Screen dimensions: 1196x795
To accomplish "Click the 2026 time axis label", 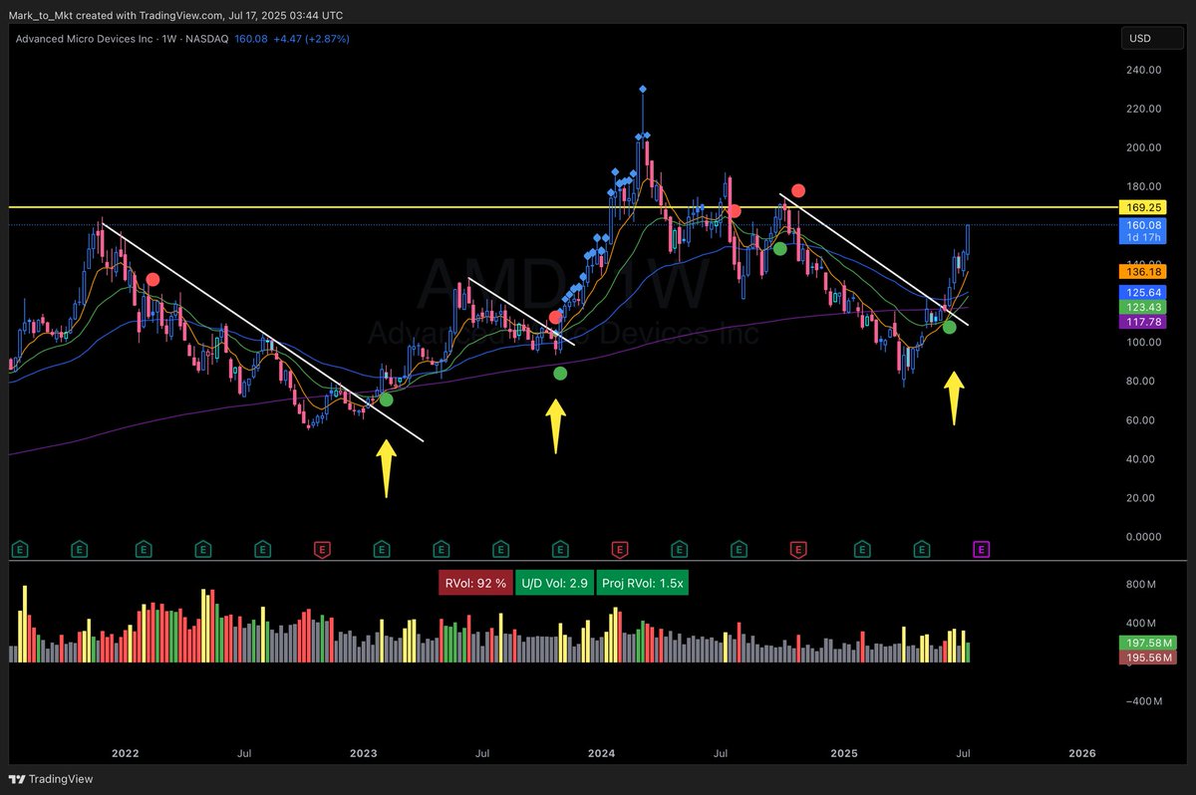I will click(1081, 753).
